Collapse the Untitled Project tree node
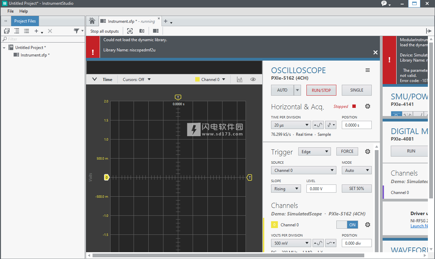This screenshot has height=259, width=435. tap(4, 48)
